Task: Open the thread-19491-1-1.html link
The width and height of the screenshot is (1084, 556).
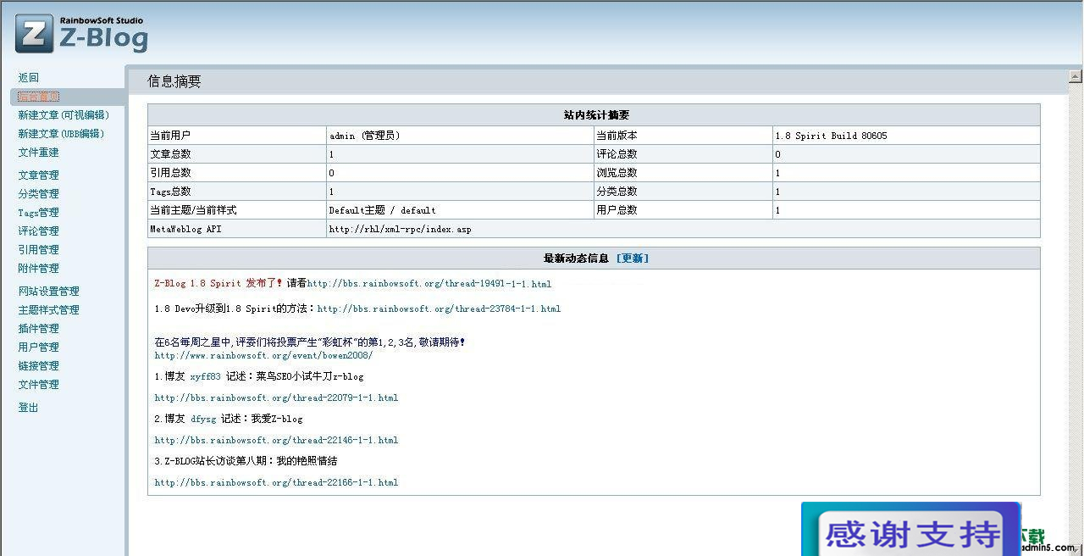Action: coord(429,284)
